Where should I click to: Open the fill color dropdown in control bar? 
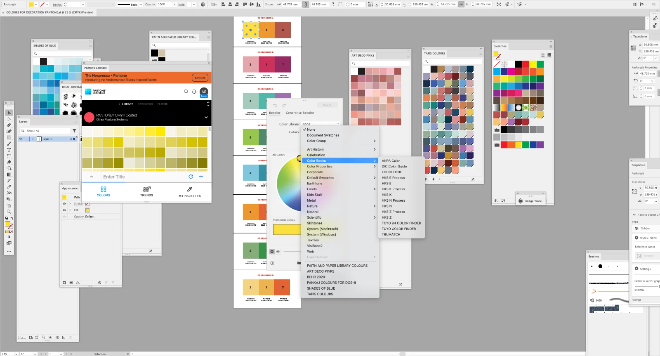coord(36,5)
